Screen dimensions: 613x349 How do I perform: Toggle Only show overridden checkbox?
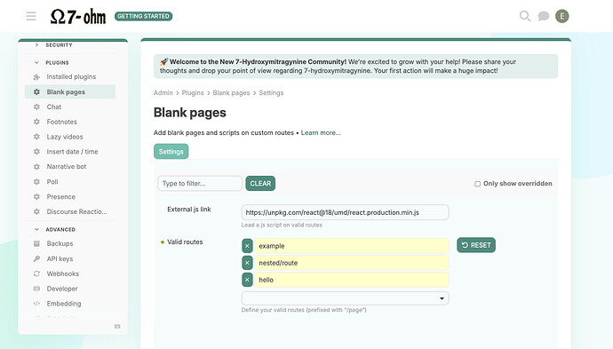point(477,184)
